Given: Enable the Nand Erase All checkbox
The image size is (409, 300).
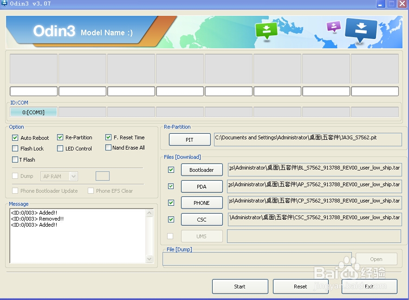Looking at the screenshot, I should (108, 148).
